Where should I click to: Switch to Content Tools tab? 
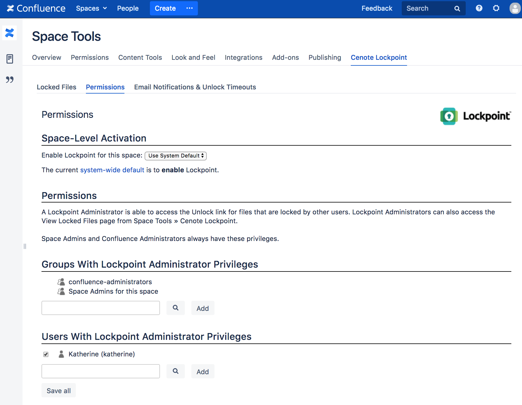pos(140,57)
